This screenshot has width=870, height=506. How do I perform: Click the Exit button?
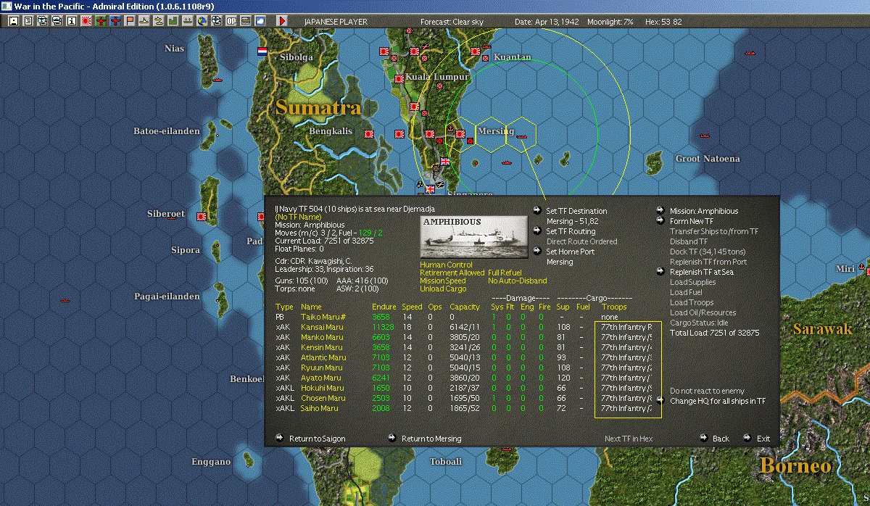(763, 439)
